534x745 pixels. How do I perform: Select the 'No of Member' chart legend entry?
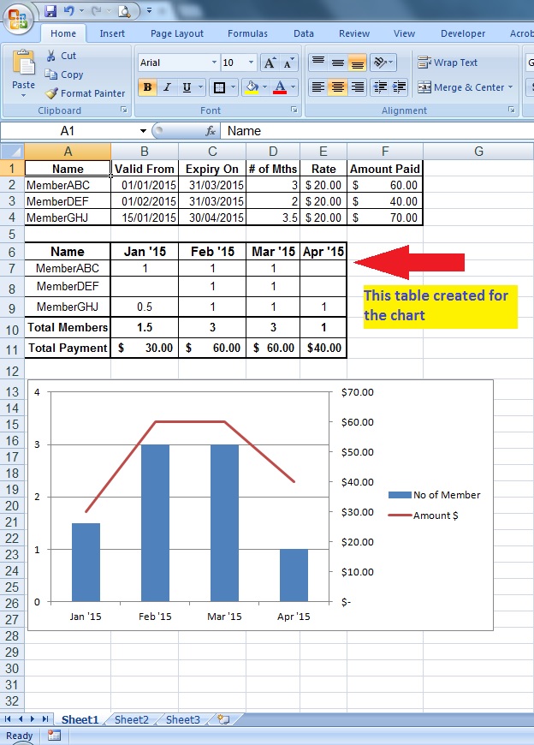(435, 495)
